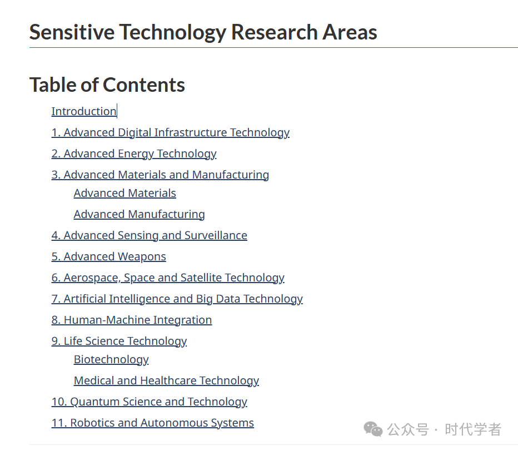The width and height of the screenshot is (518, 450).
Task: Go to Advanced Digital Infrastructure Technology section
Action: 171,132
